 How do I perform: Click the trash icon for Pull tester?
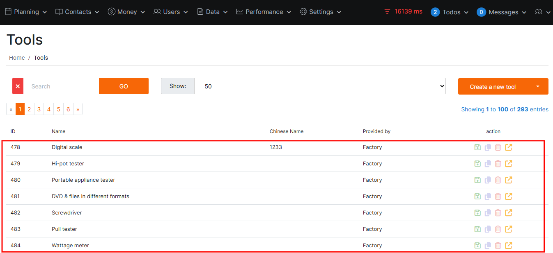coord(498,229)
